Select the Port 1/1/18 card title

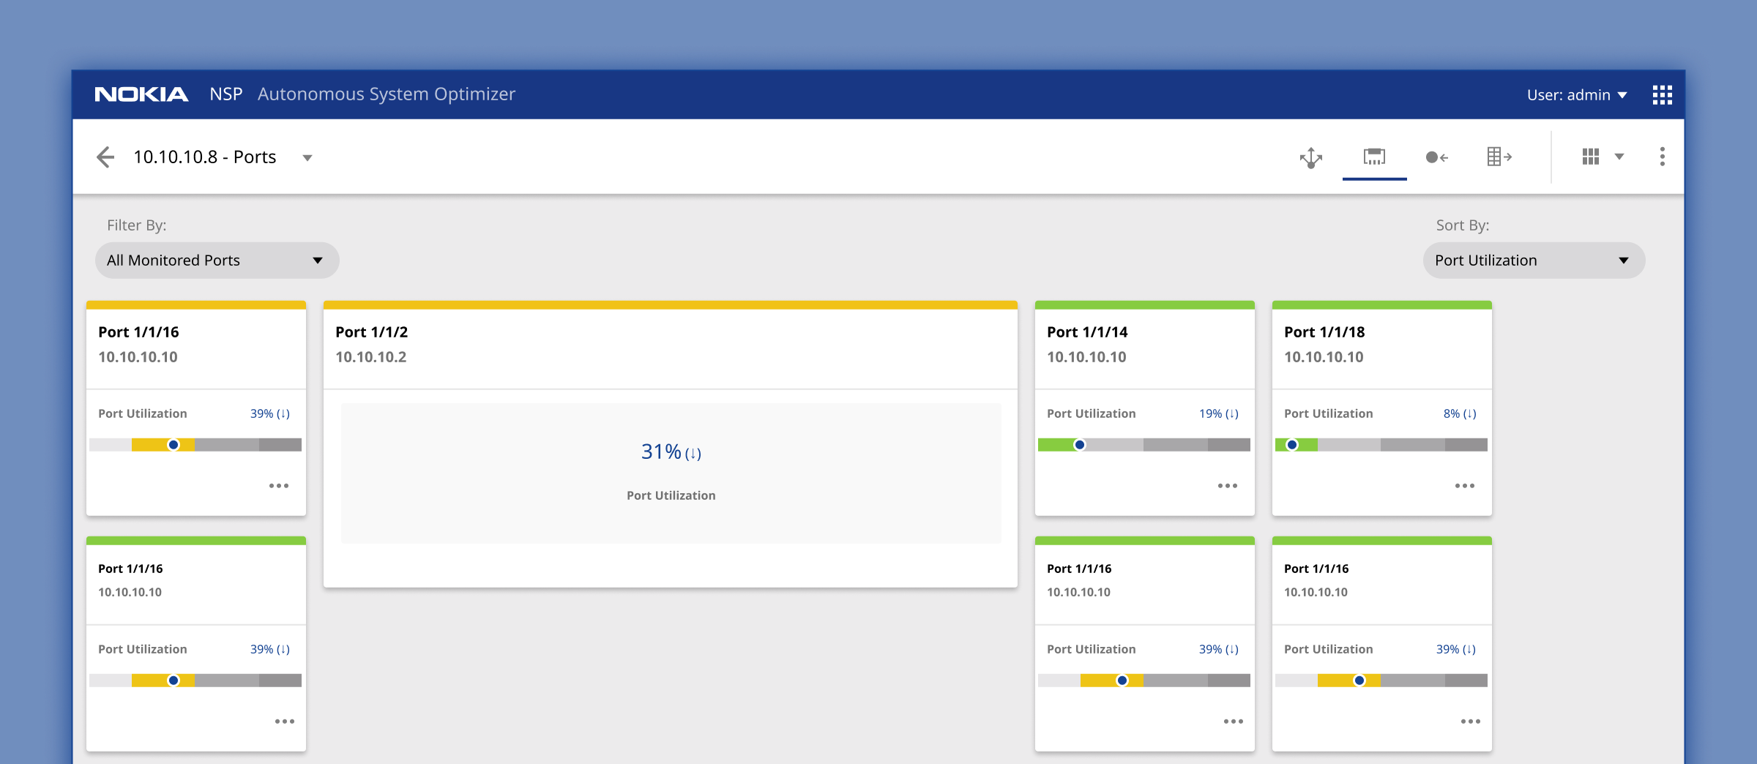point(1324,332)
